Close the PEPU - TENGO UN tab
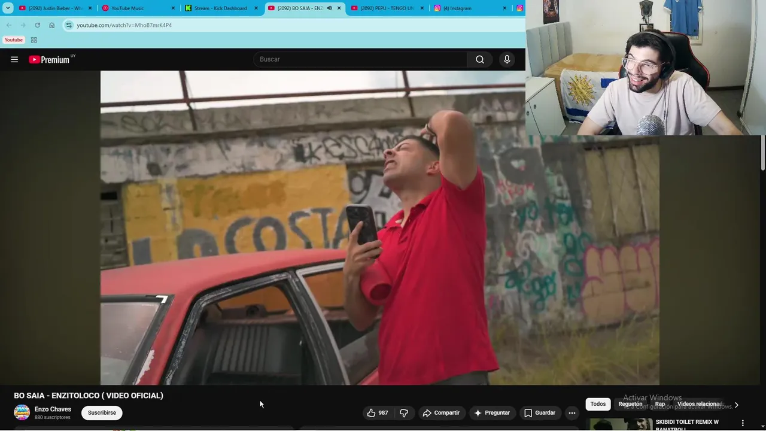Viewport: 766px width, 431px height. tap(422, 8)
